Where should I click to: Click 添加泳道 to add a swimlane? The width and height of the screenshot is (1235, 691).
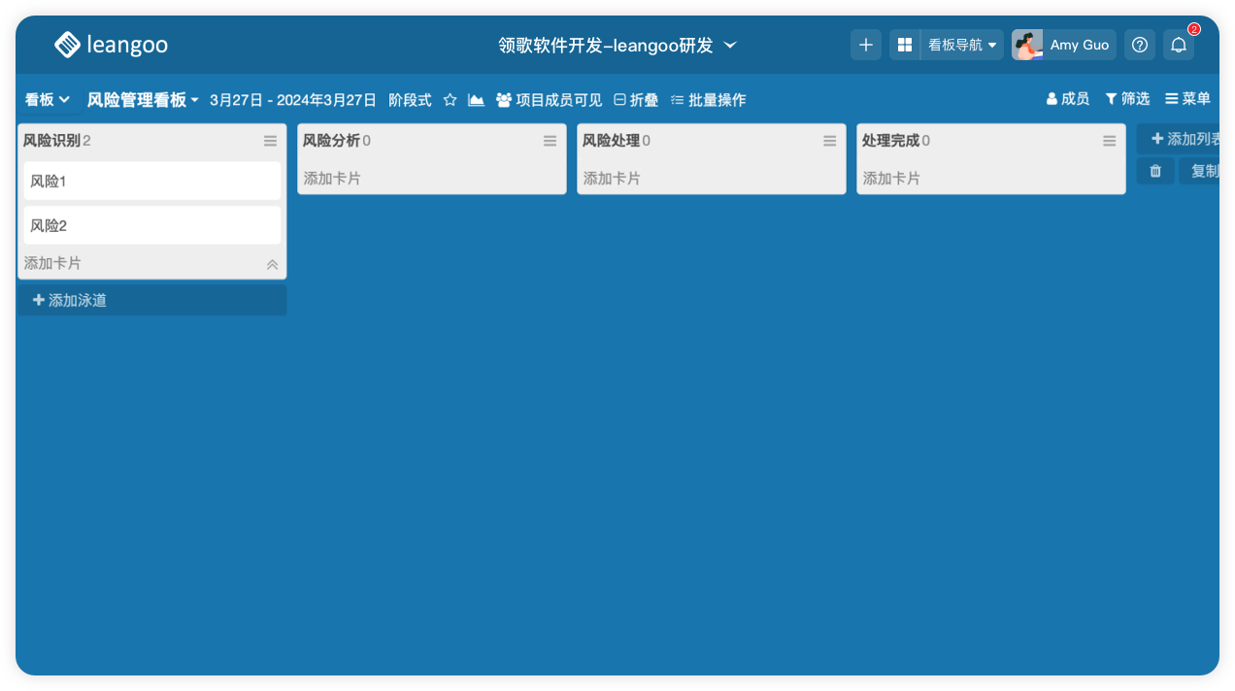click(70, 301)
